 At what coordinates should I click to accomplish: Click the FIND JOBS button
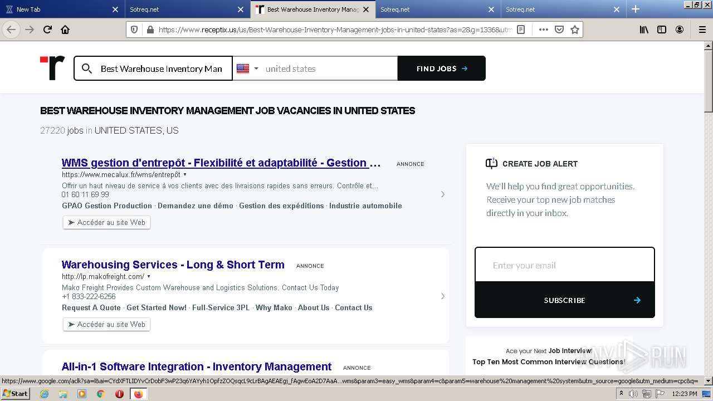click(442, 69)
